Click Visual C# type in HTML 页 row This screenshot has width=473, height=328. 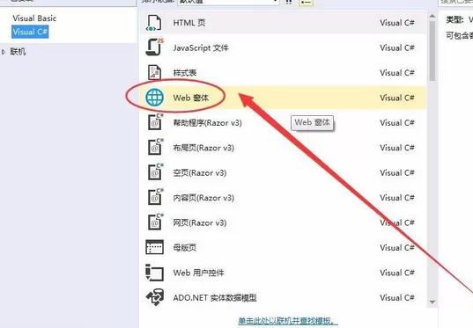point(397,23)
